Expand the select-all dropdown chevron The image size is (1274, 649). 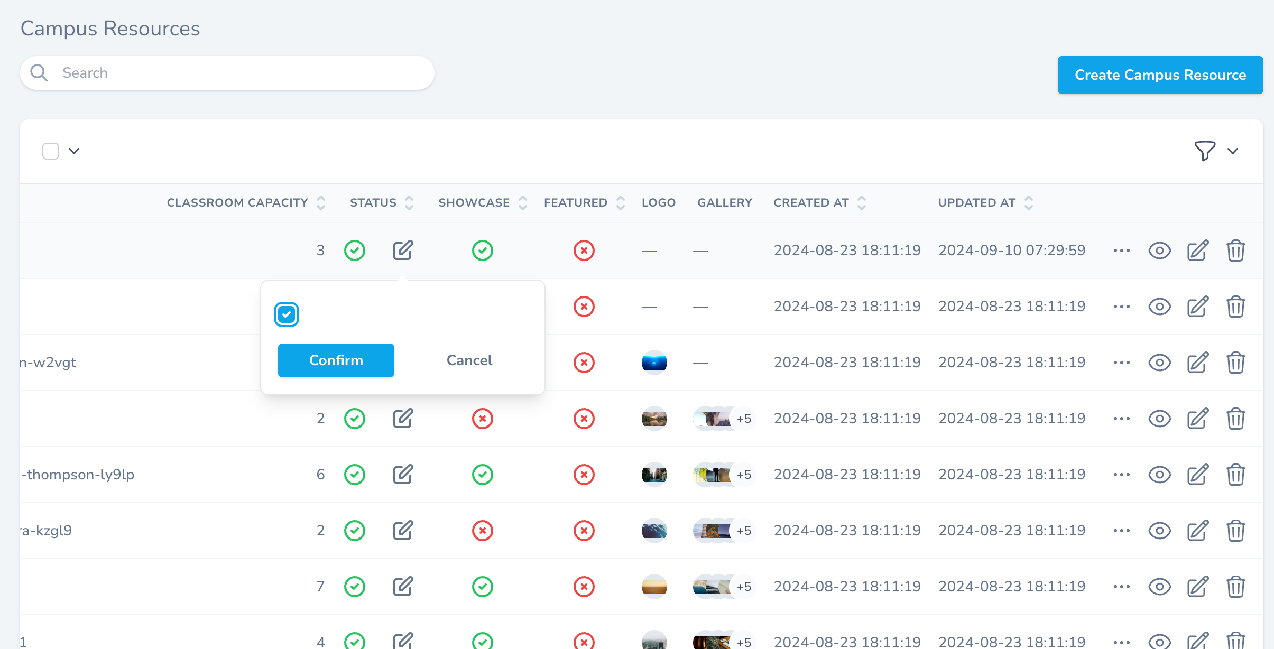click(74, 151)
